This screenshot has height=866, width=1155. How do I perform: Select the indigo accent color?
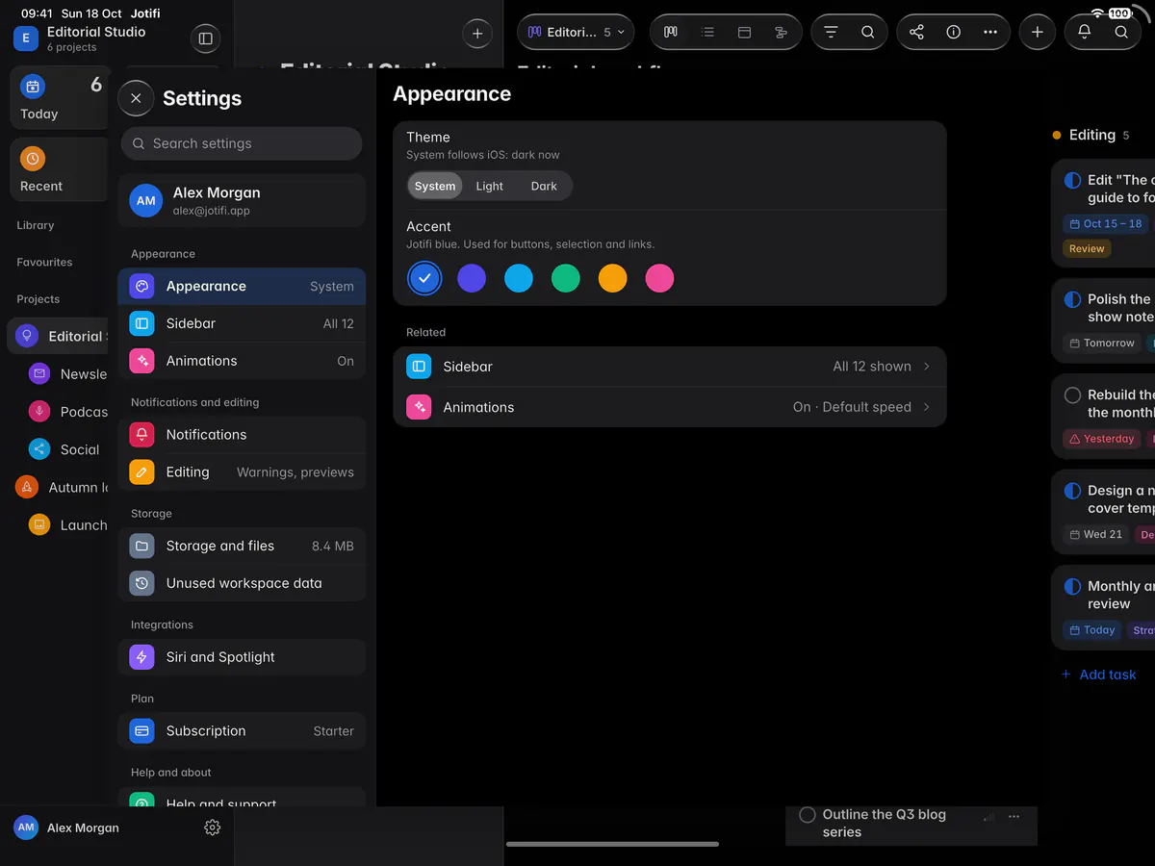pos(472,279)
